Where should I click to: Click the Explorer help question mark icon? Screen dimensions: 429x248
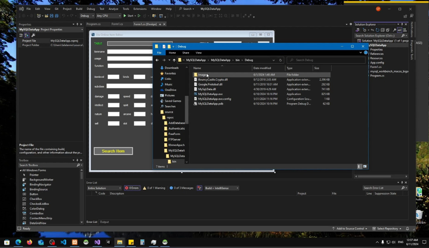(365, 53)
